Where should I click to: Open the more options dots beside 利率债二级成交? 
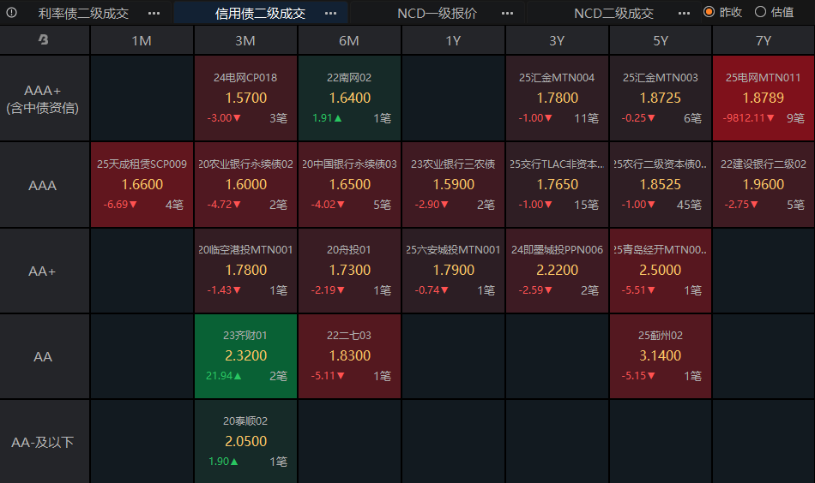point(154,13)
